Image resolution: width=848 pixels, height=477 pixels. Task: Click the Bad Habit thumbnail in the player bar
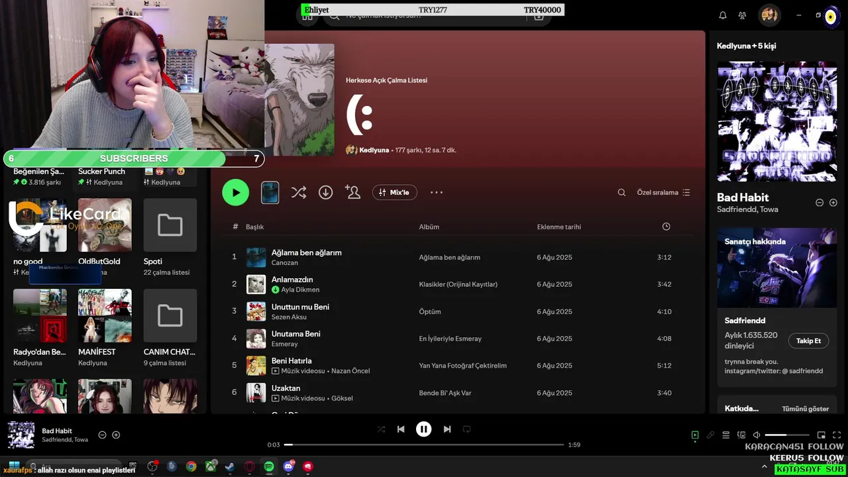21,435
